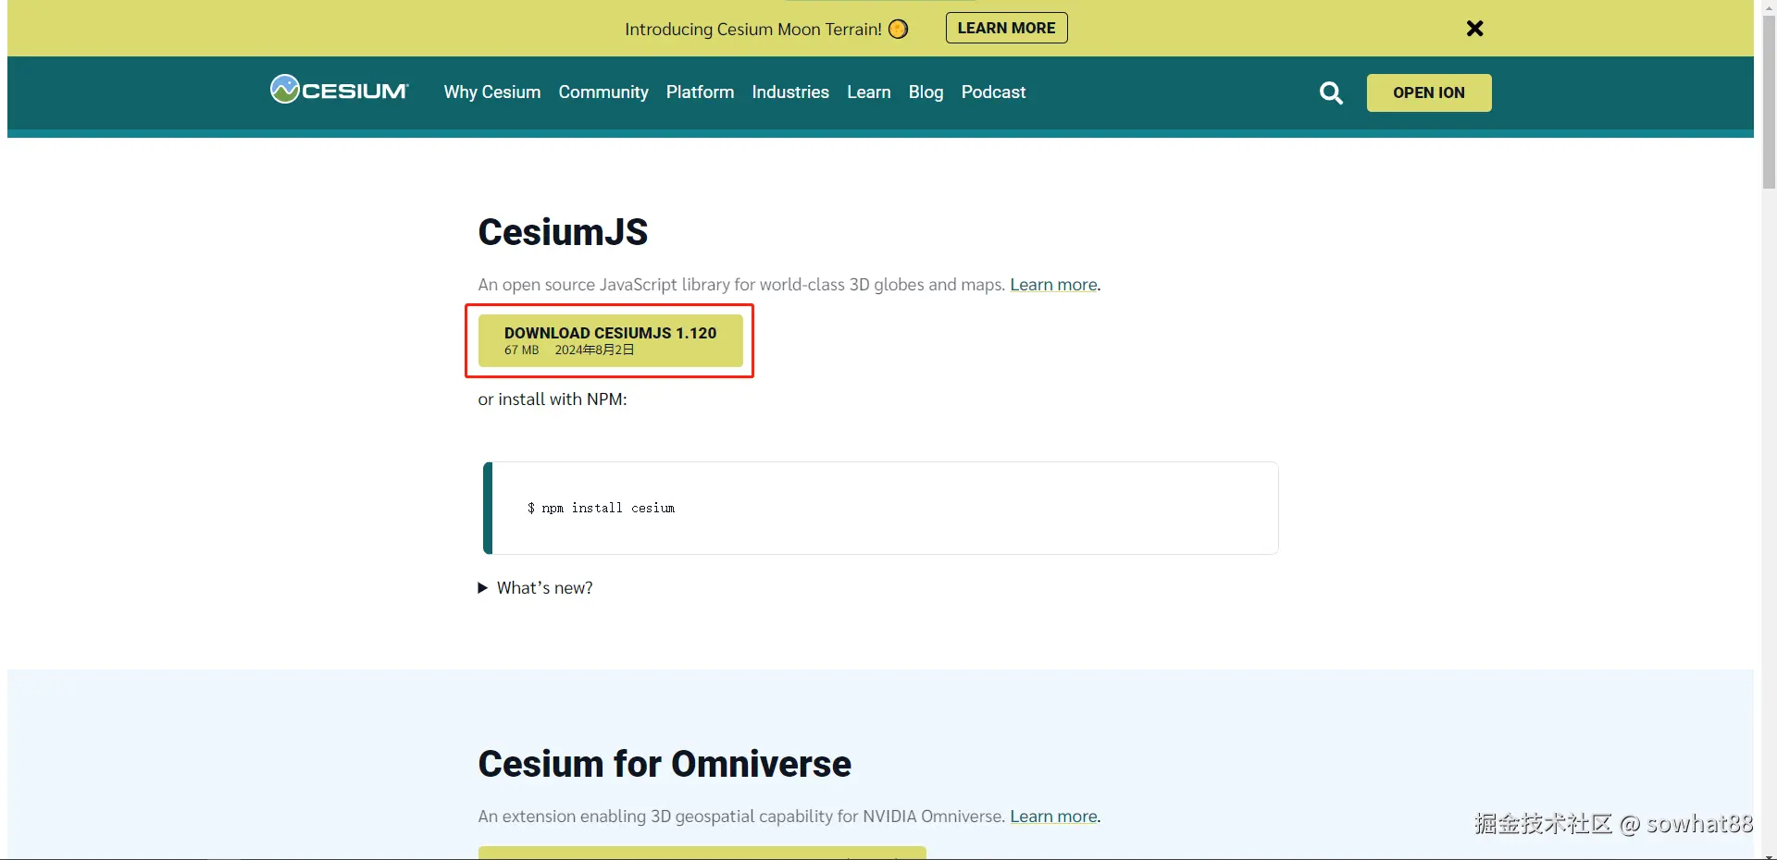
Task: Click the CesiumJS heading
Action: pos(563,232)
